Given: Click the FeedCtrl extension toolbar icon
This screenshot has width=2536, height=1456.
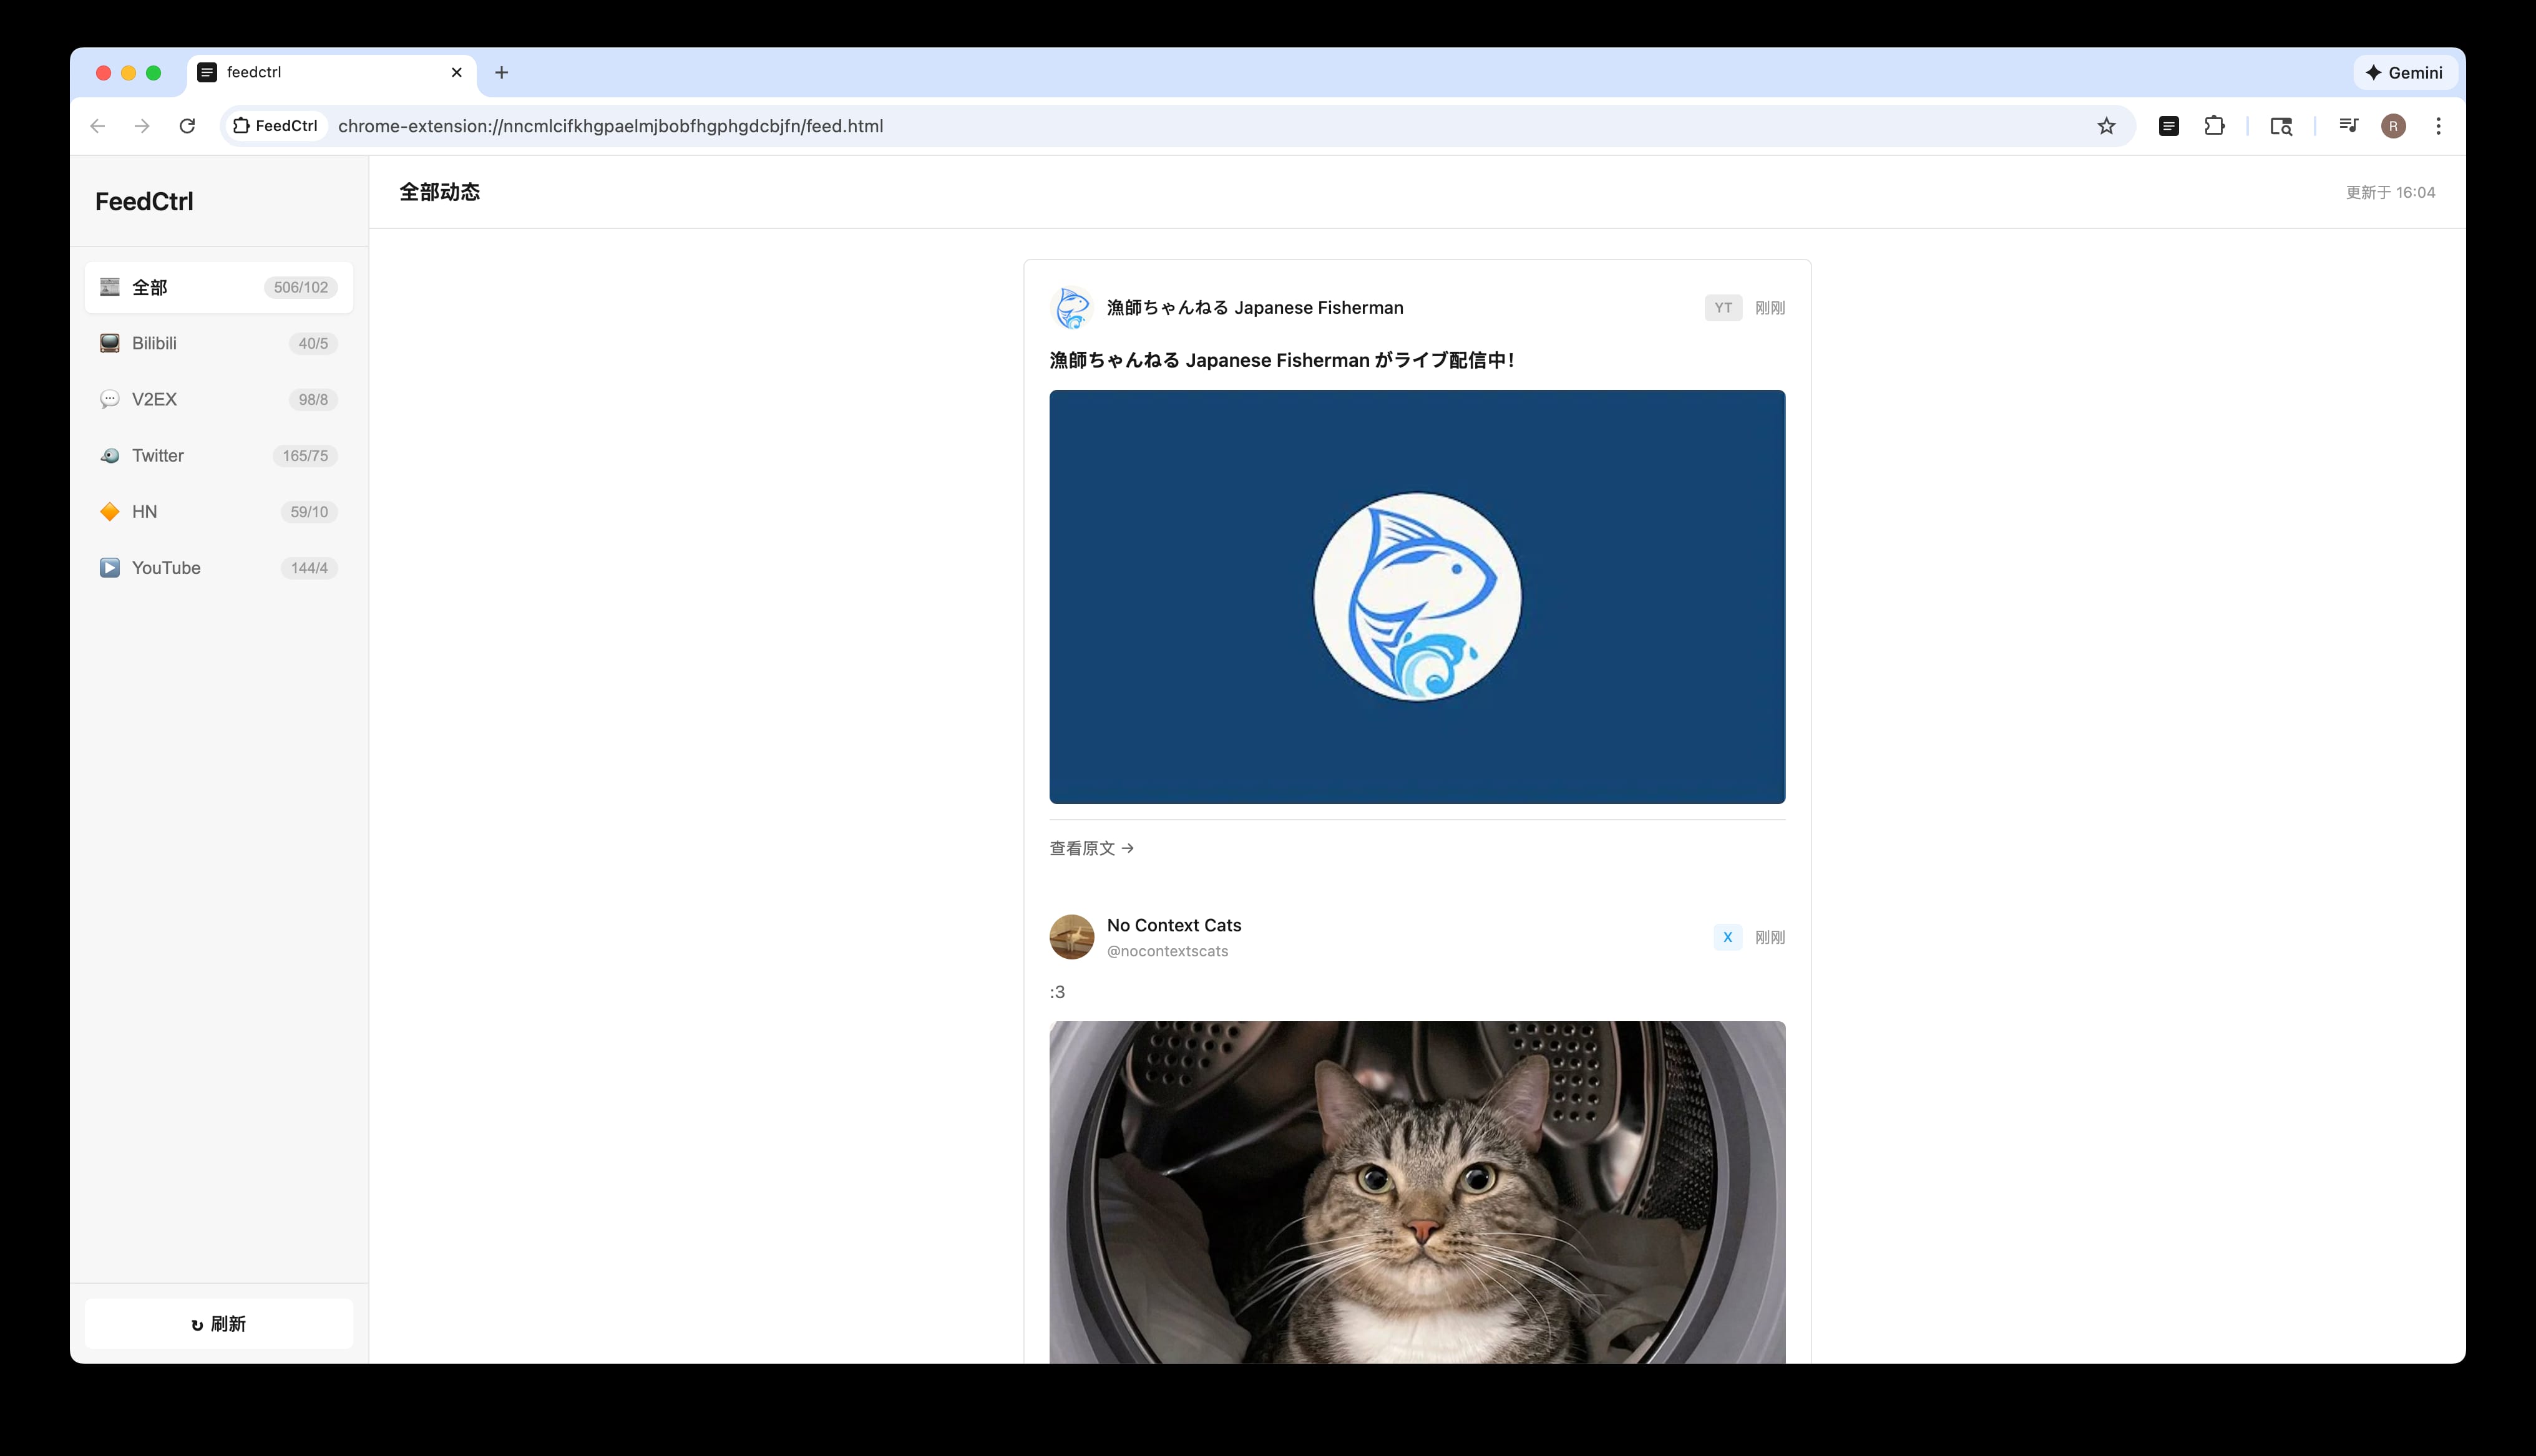Looking at the screenshot, I should click(x=2168, y=126).
